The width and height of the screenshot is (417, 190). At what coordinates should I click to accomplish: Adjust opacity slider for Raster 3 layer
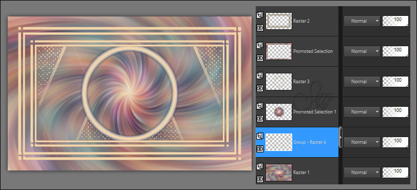pos(395,82)
